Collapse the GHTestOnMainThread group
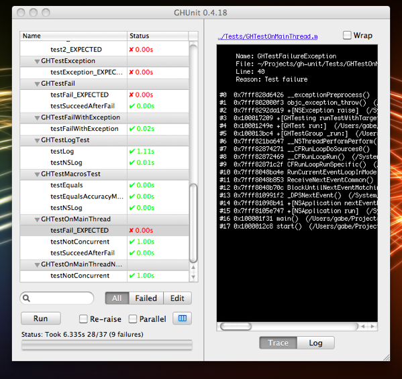 click(x=37, y=219)
